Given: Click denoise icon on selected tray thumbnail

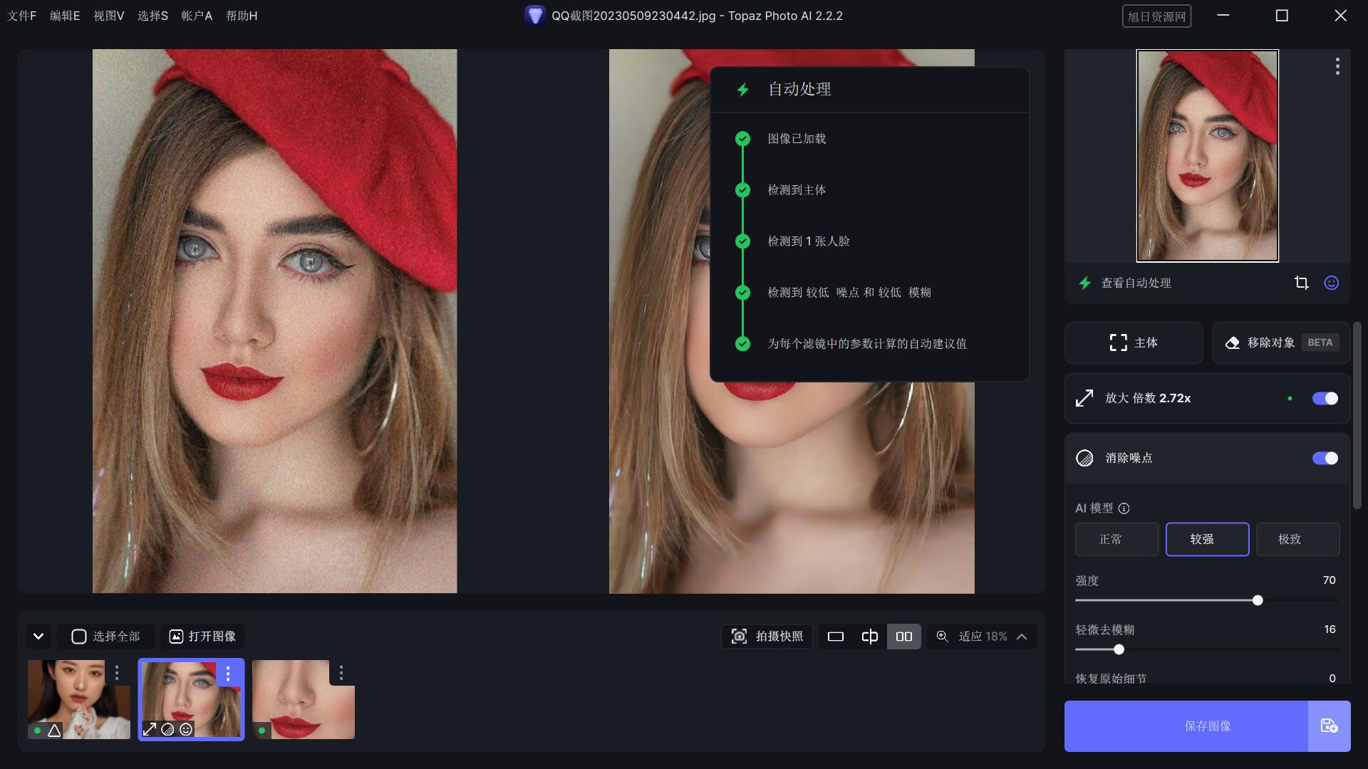Looking at the screenshot, I should (x=168, y=729).
